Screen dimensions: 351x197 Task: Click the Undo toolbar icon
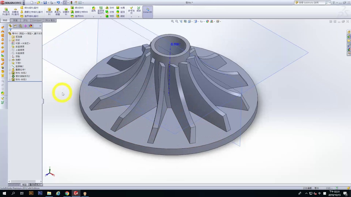(58, 3)
